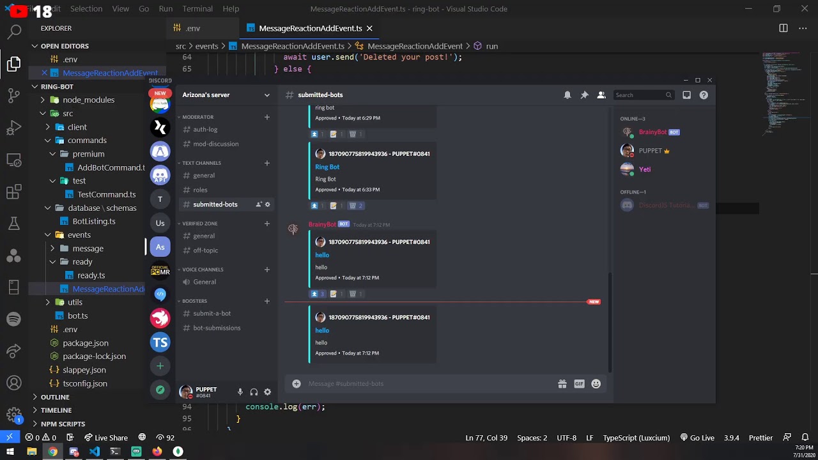This screenshot has height=460, width=818.
Task: Select the TS server icon in Discord
Action: 160,342
